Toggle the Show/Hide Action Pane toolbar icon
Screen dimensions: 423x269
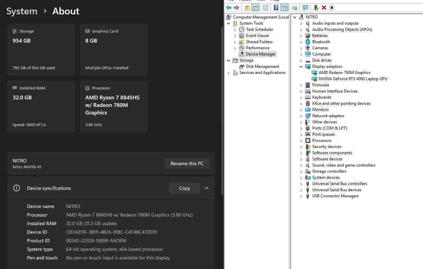click(x=284, y=8)
